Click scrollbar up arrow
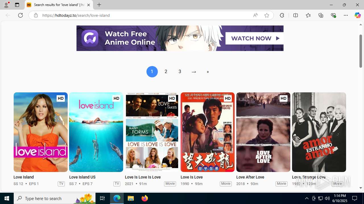The width and height of the screenshot is (364, 204). coord(361,25)
